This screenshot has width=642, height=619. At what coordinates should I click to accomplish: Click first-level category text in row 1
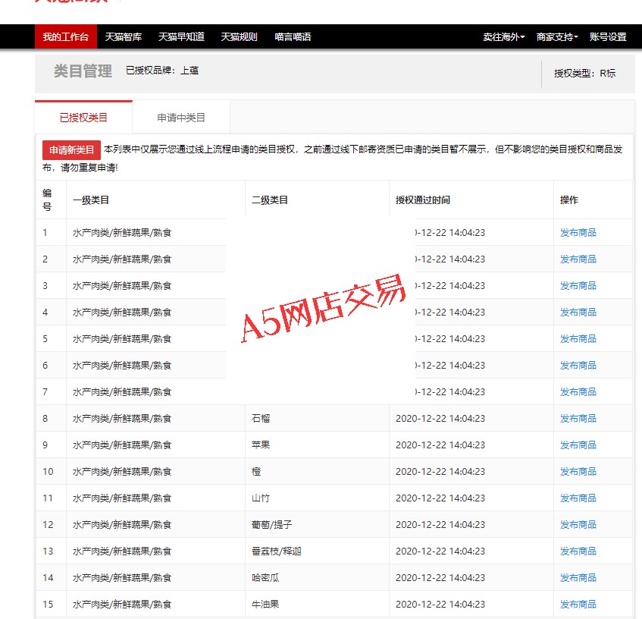[x=122, y=233]
